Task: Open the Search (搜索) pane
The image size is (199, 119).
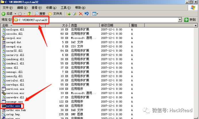Action: tap(40, 13)
